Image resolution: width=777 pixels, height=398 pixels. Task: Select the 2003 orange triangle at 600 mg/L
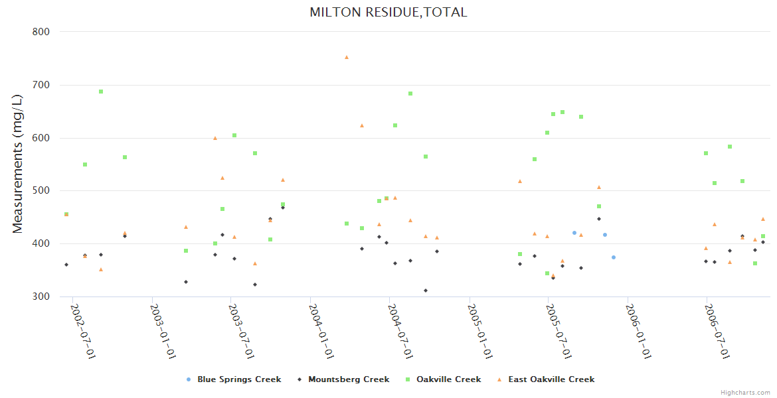coord(215,138)
